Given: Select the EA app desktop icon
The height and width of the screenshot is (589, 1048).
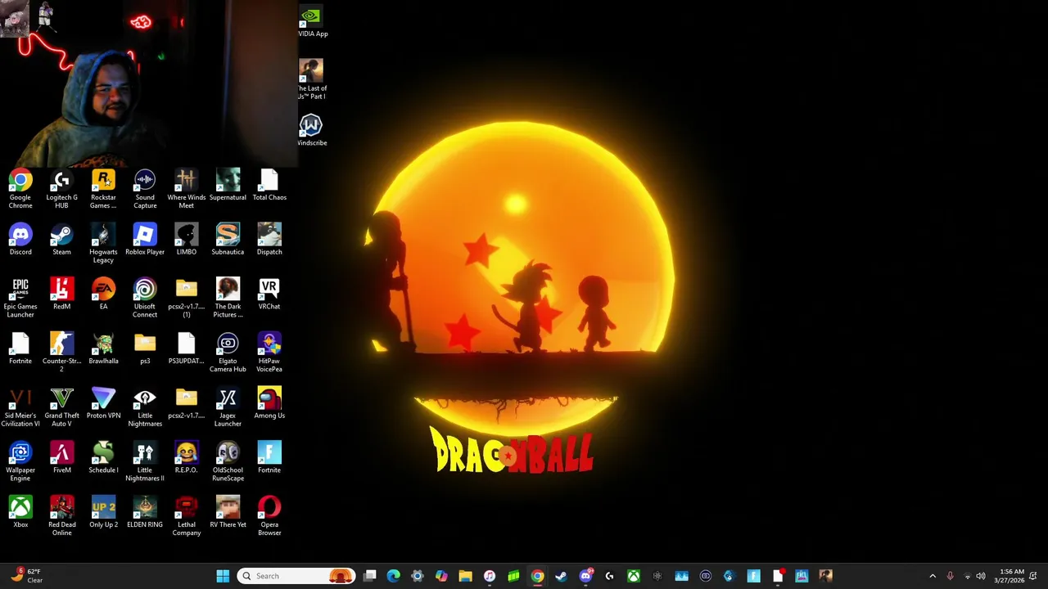Looking at the screenshot, I should [x=103, y=294].
